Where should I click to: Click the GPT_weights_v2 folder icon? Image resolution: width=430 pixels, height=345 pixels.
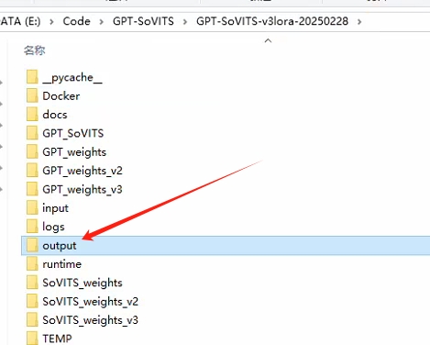tap(32, 170)
